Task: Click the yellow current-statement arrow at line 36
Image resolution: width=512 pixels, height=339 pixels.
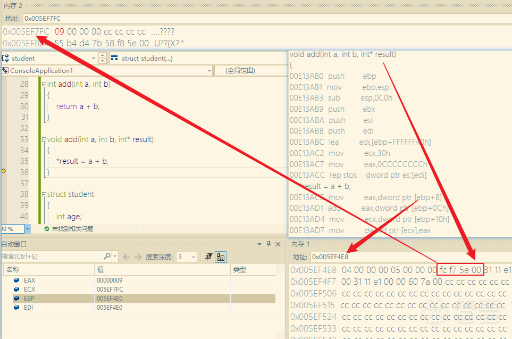Action: (x=4, y=171)
